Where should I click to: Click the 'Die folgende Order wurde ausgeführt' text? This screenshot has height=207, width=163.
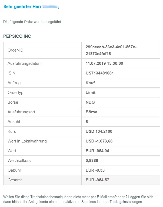click(x=32, y=22)
